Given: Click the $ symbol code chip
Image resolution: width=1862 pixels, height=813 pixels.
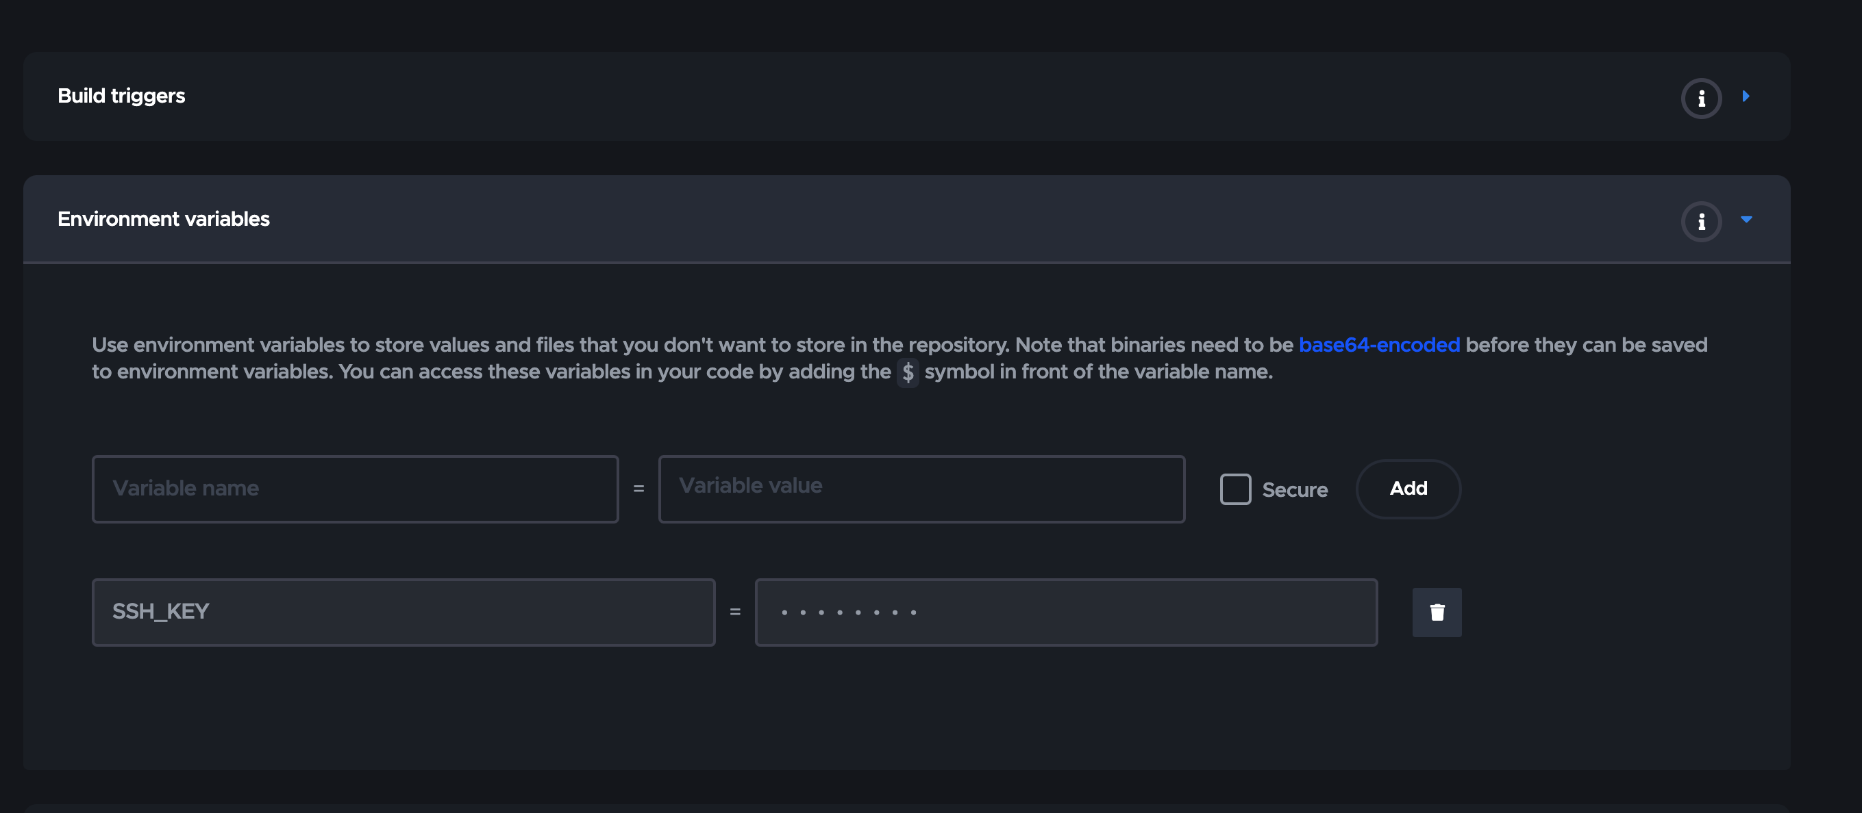Looking at the screenshot, I should pyautogui.click(x=907, y=372).
